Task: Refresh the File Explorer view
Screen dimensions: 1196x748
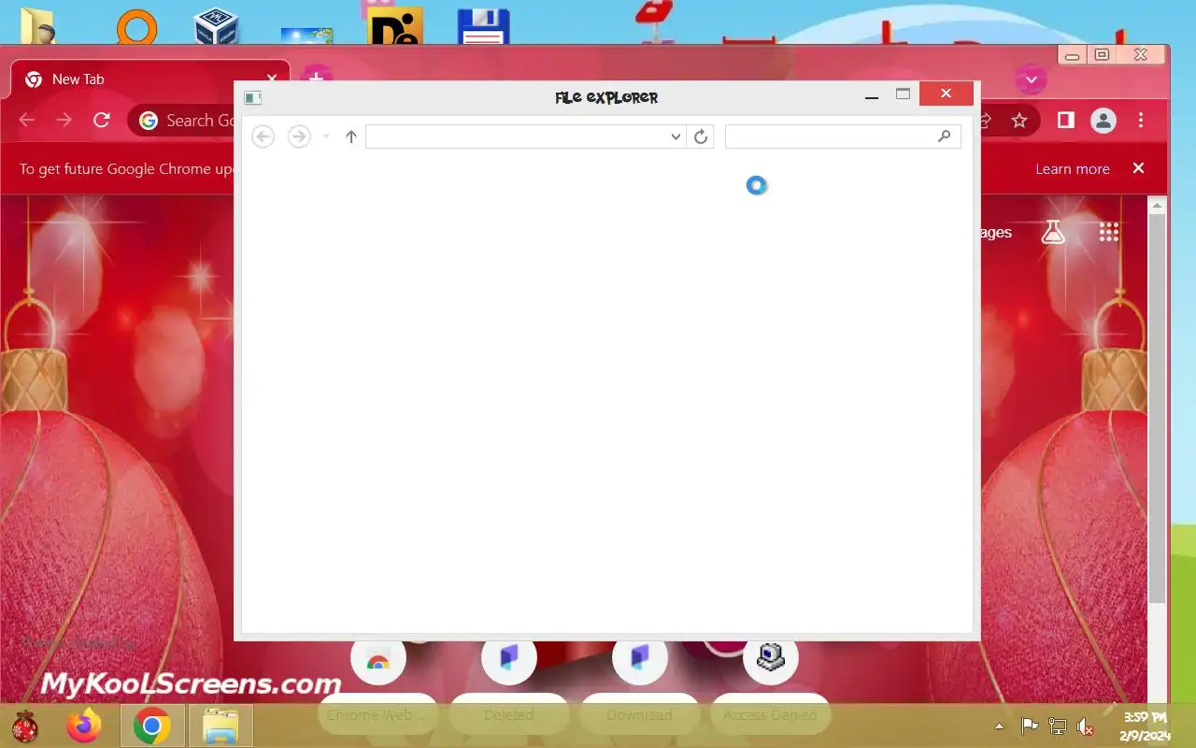Action: point(701,137)
